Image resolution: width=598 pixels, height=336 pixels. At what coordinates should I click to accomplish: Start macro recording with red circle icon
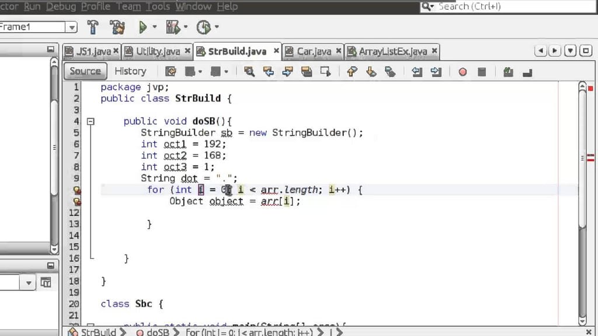(463, 71)
